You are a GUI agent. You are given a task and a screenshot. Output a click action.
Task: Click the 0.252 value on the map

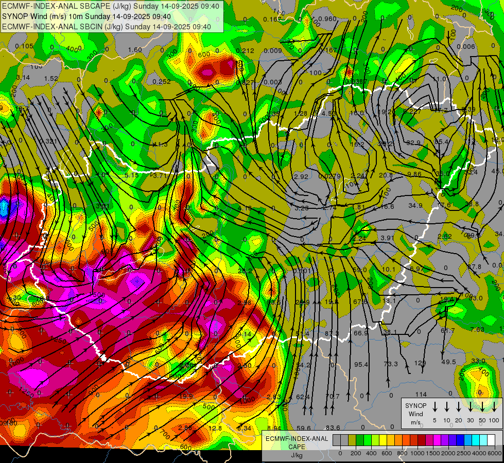(x=161, y=82)
